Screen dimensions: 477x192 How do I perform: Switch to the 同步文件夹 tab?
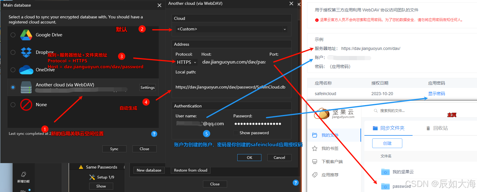pos(388,128)
